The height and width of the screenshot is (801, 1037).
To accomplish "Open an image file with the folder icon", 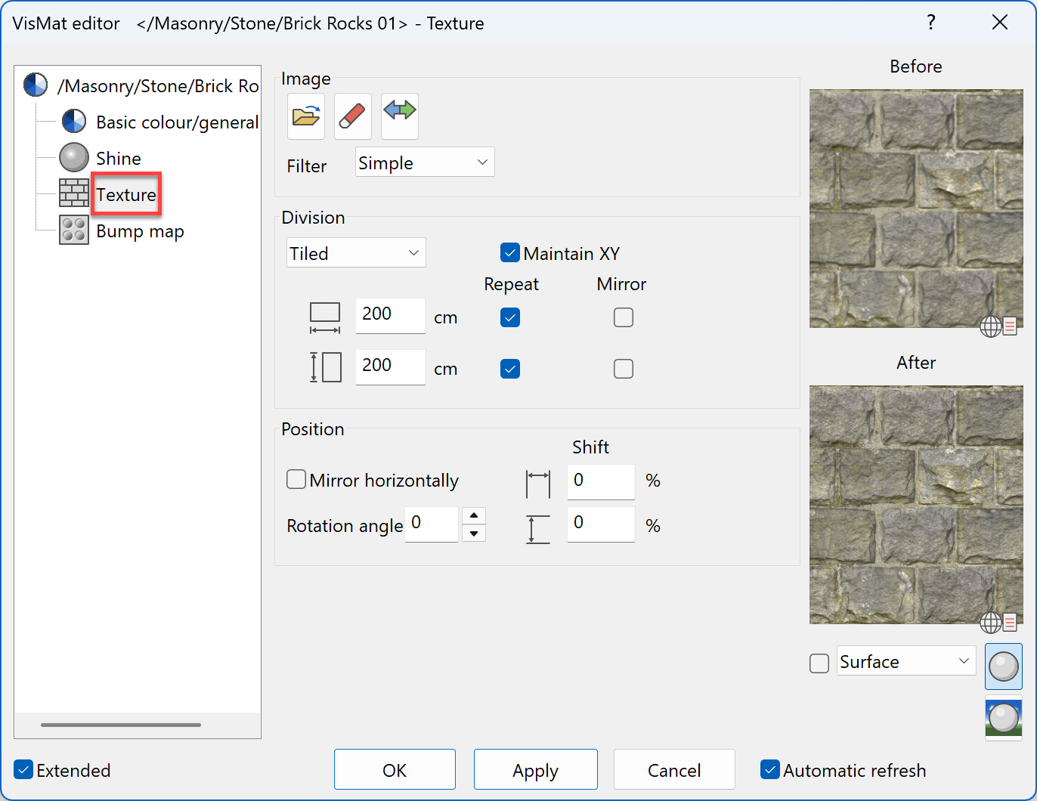I will (305, 116).
